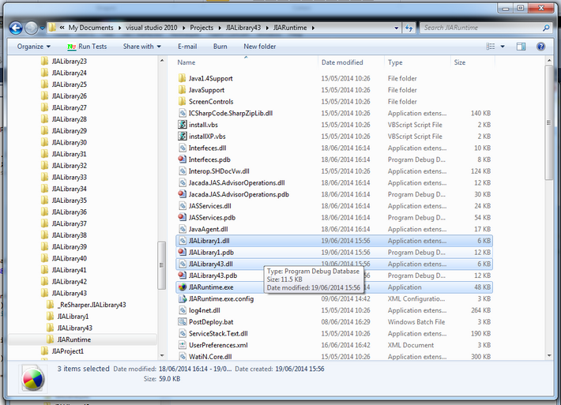
Task: Expand the arrow after JIALibrary43 breadcrumb
Action: click(x=267, y=28)
